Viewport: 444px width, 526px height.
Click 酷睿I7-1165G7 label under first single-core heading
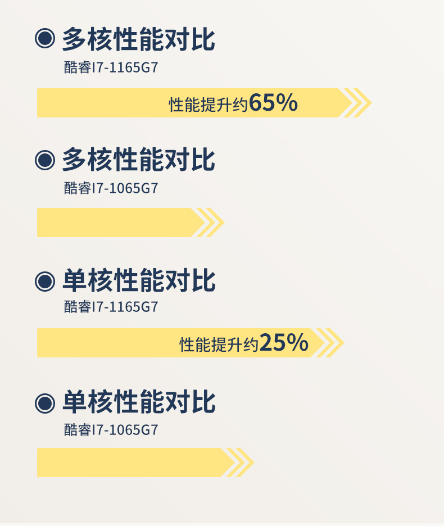point(111,307)
